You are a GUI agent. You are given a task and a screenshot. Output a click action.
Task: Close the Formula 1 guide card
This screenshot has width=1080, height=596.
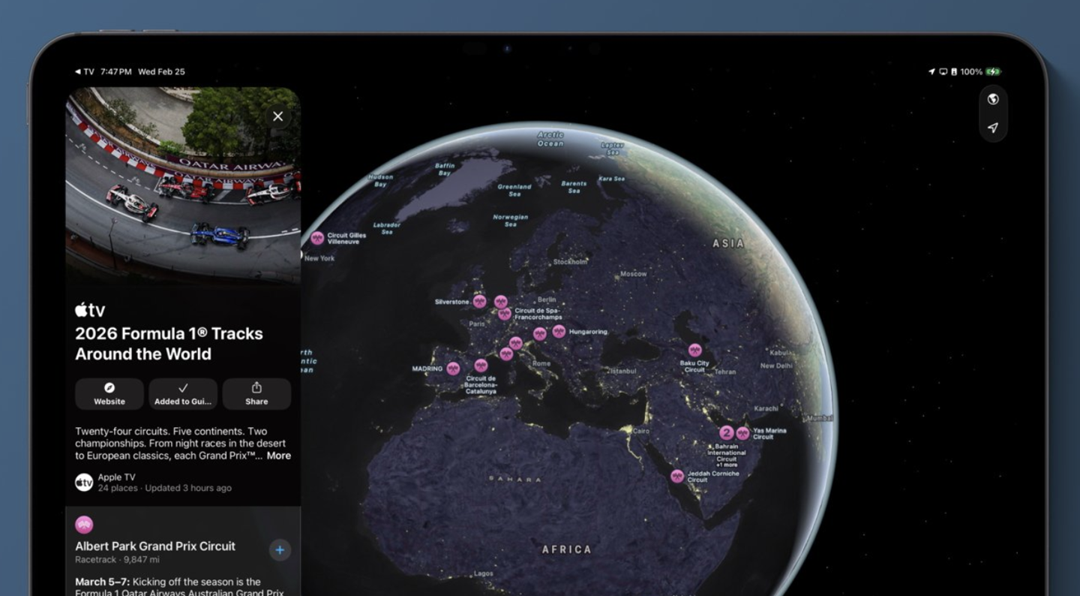coord(277,116)
